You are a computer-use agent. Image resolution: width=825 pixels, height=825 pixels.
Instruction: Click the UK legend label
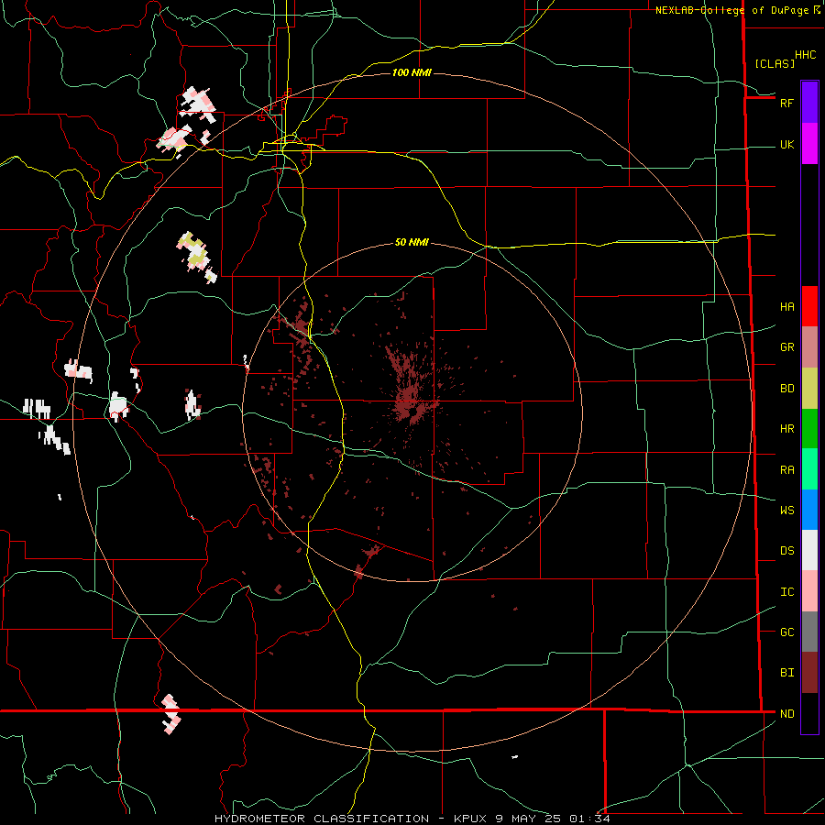tap(786, 145)
